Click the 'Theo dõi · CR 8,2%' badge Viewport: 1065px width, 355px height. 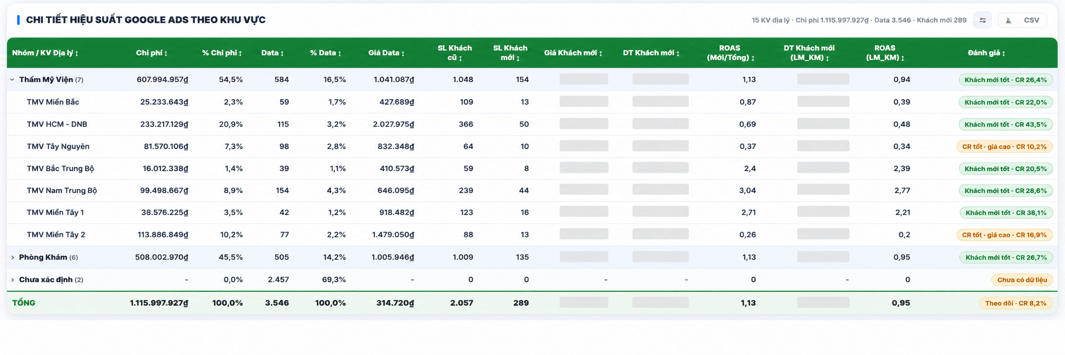(1016, 303)
